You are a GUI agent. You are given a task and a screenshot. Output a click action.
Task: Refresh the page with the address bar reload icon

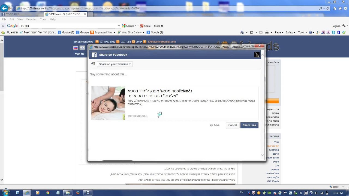click(328, 8)
